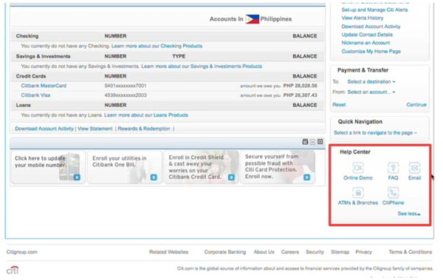Open About Us footer link
The height and width of the screenshot is (280, 443).
click(x=264, y=252)
